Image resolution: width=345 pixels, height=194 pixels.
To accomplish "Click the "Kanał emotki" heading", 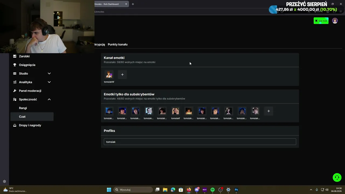I will [x=114, y=58].
